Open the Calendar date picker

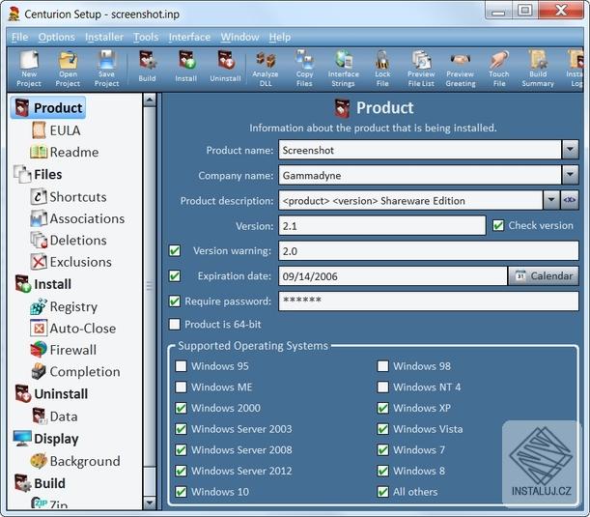click(x=544, y=276)
